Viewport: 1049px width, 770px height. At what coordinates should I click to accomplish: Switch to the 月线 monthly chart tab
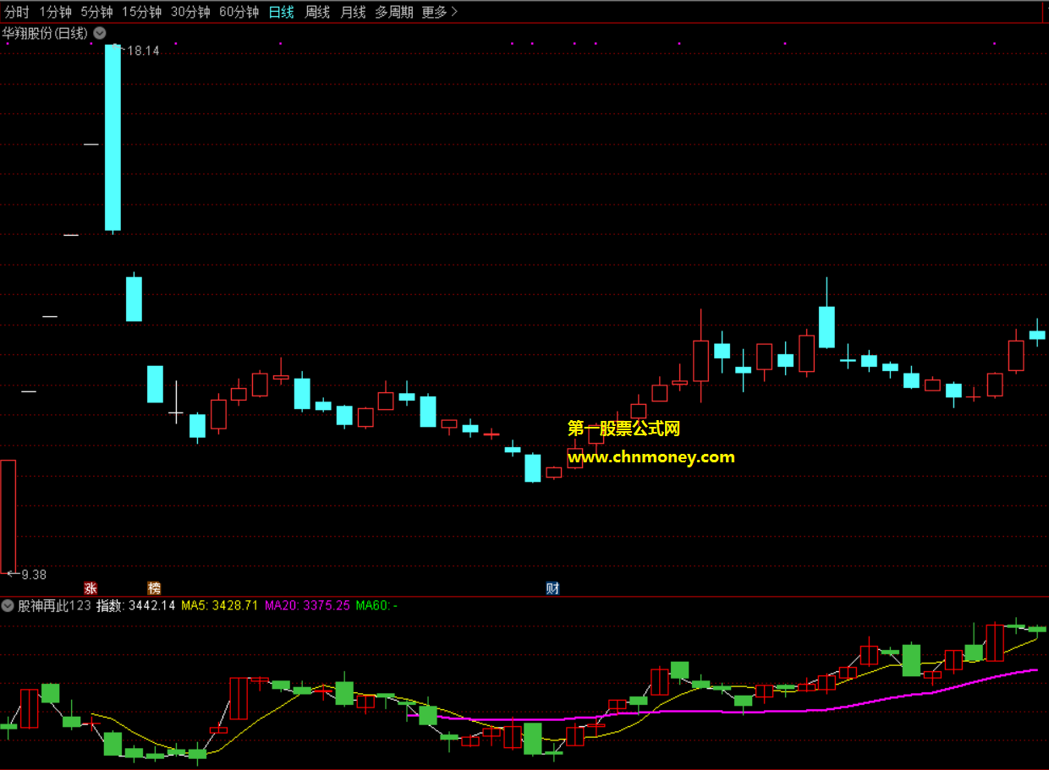pos(353,12)
